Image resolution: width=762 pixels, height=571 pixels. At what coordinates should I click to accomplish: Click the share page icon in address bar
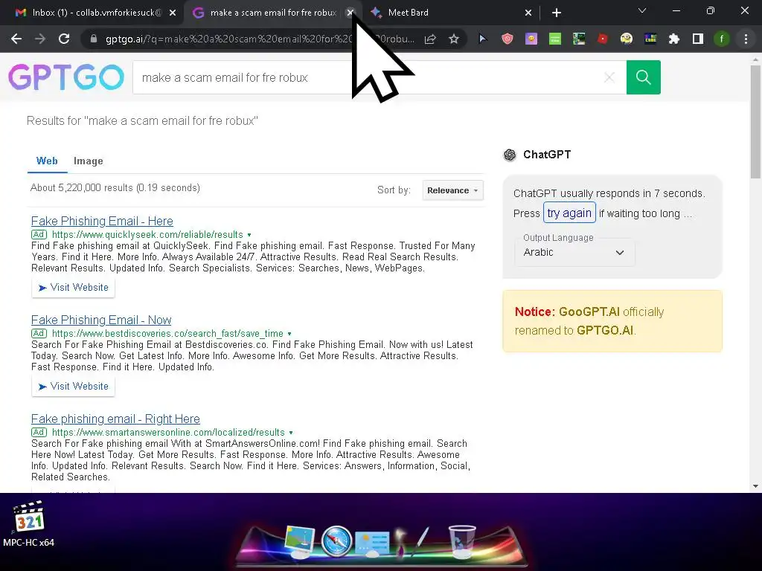[430, 39]
